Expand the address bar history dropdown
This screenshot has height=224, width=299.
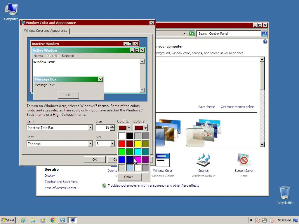point(184,34)
